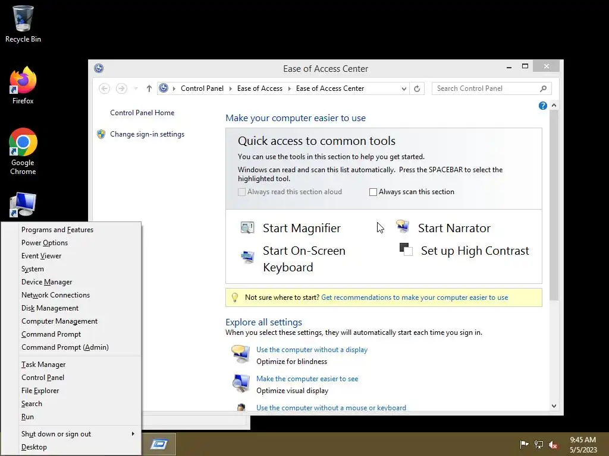Open the Recycle Bin desktop icon
609x456 pixels.
pos(23,24)
